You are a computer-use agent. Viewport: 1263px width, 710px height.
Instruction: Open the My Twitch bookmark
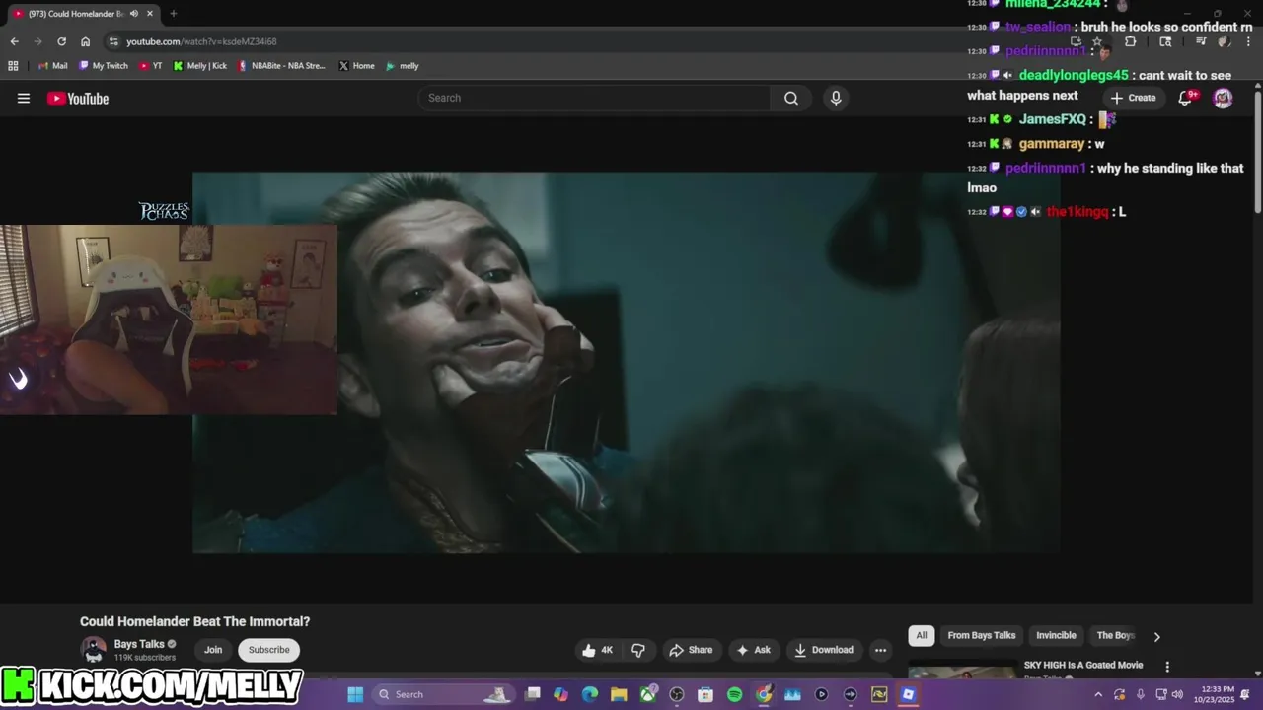(103, 66)
